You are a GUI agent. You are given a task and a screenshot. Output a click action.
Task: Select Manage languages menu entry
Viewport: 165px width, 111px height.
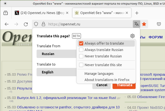tap(99, 73)
